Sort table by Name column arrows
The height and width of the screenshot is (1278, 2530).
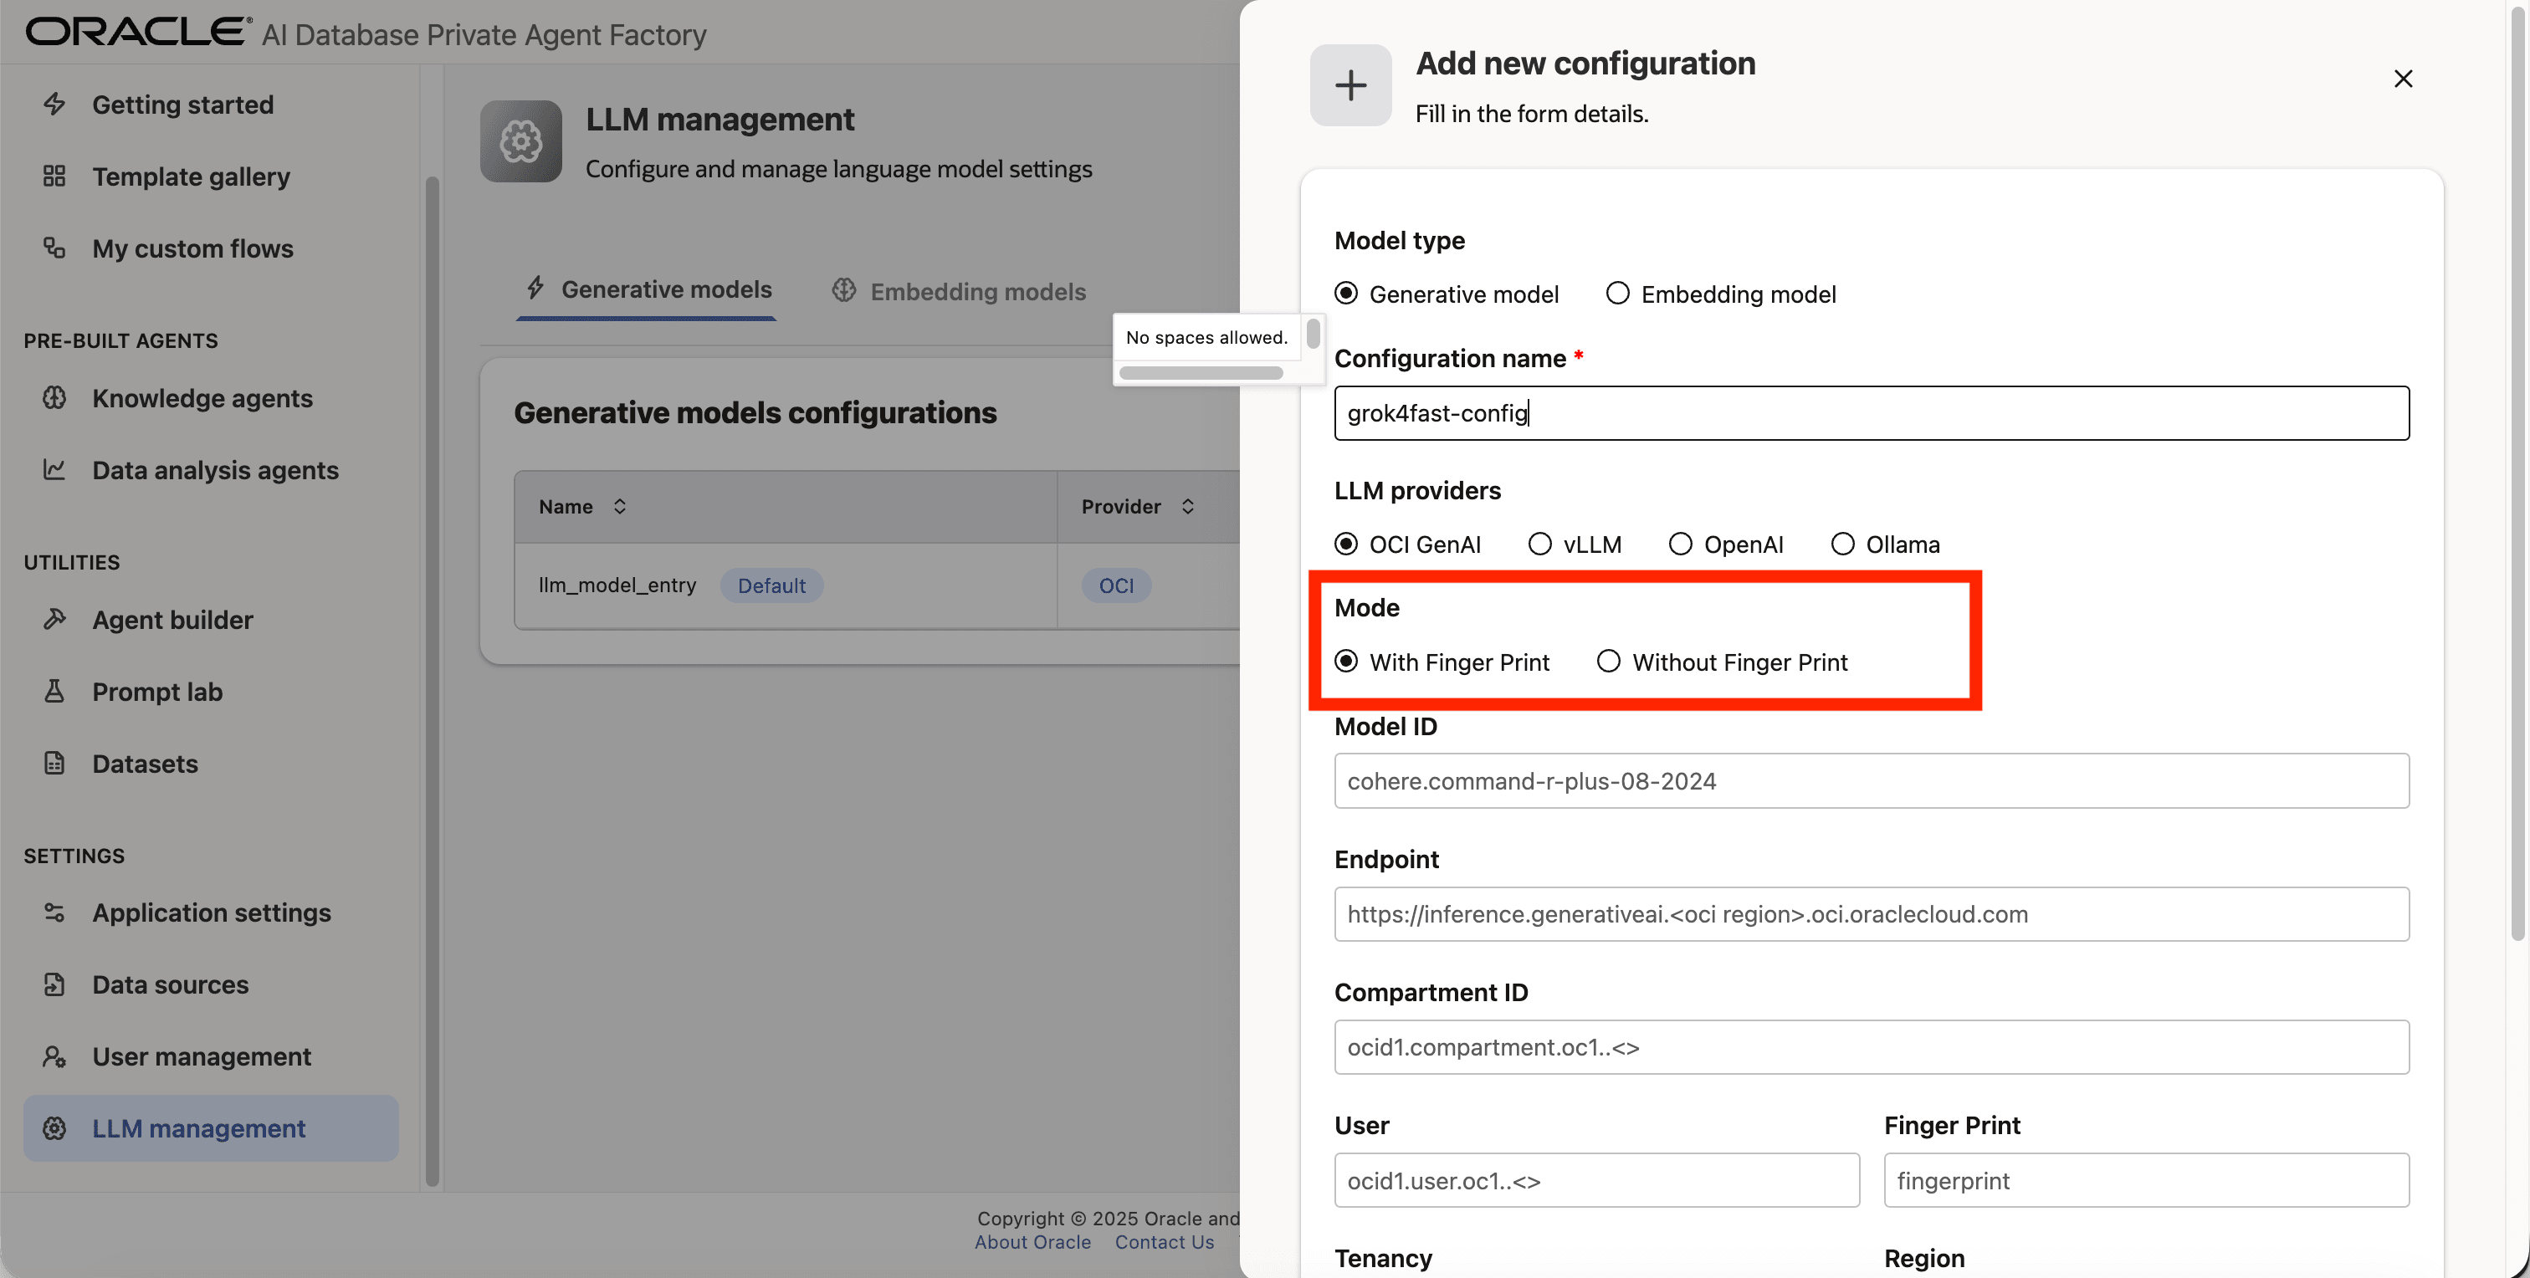pyautogui.click(x=620, y=507)
